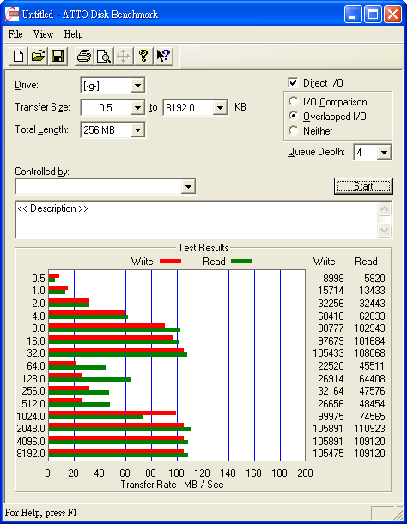The width and height of the screenshot is (407, 524).
Task: Expand the minimum Transfer Size dropdown 0.5
Action: tap(137, 108)
